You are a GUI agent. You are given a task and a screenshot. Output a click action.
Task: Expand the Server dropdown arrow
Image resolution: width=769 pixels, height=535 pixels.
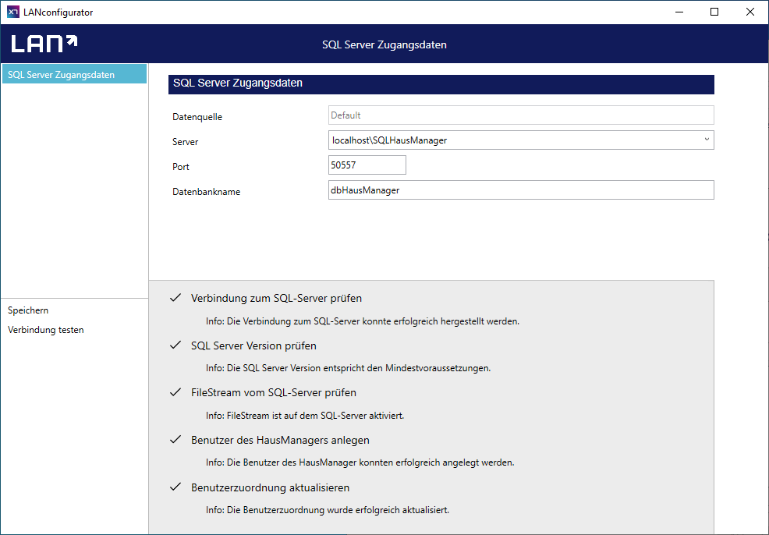[707, 140]
